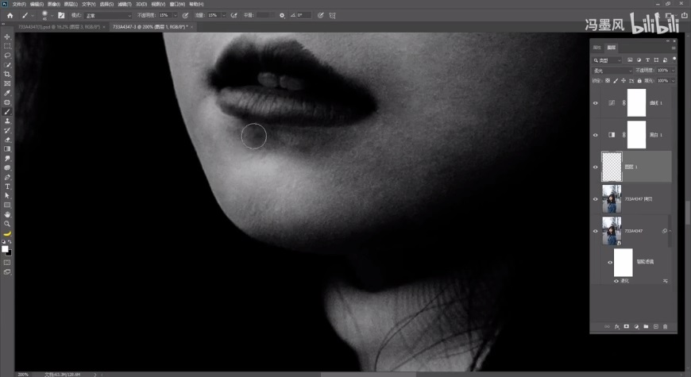Select the Eyedropper tool

(7, 93)
